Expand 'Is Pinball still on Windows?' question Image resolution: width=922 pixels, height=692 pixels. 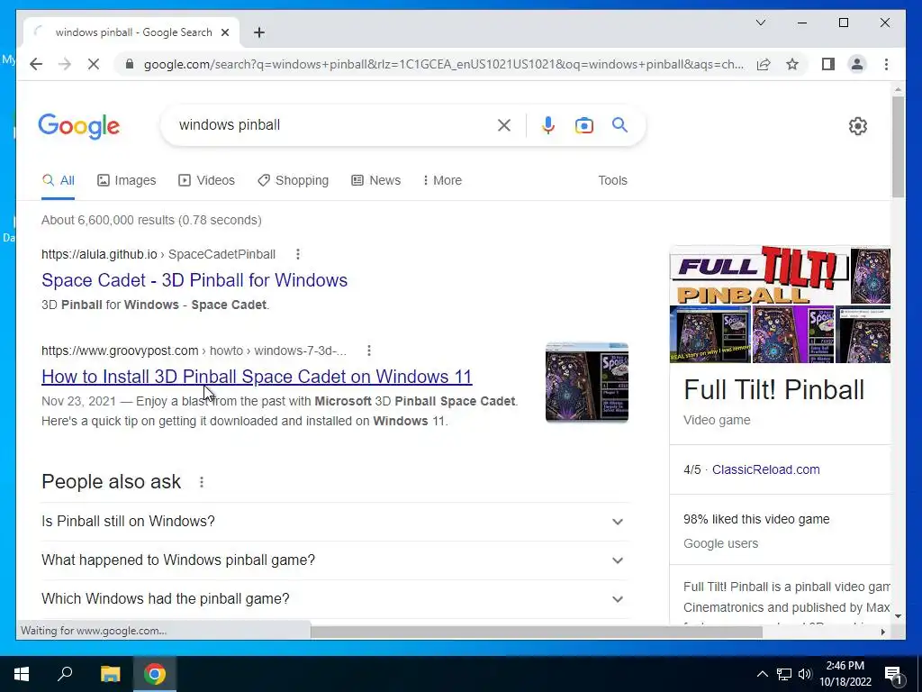pyautogui.click(x=333, y=522)
